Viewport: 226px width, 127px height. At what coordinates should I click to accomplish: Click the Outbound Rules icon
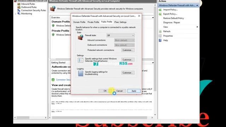[19, 7]
